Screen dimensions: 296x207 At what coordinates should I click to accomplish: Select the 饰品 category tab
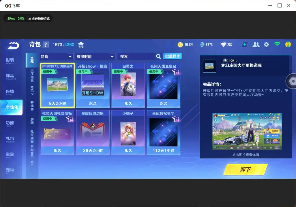point(10,77)
